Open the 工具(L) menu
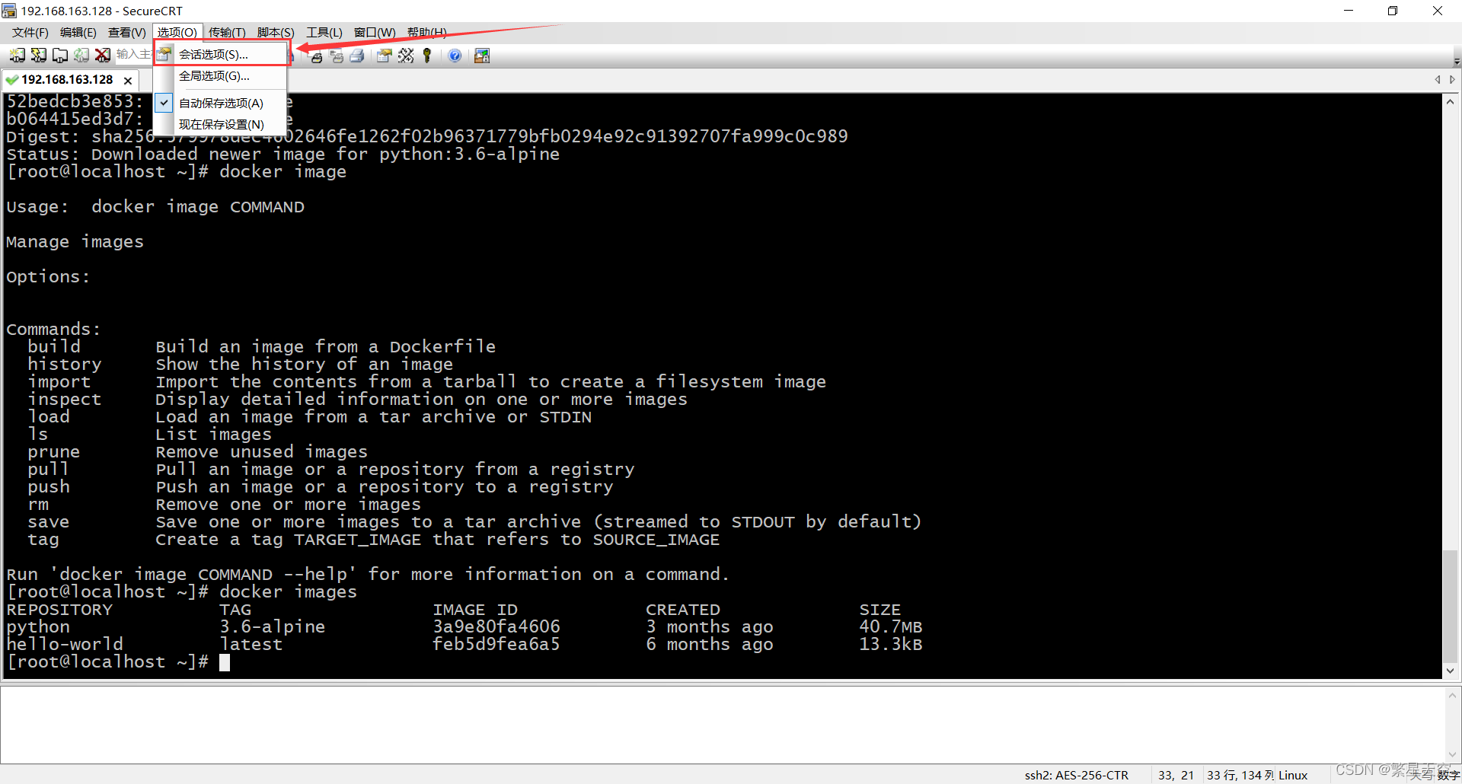 coord(324,32)
